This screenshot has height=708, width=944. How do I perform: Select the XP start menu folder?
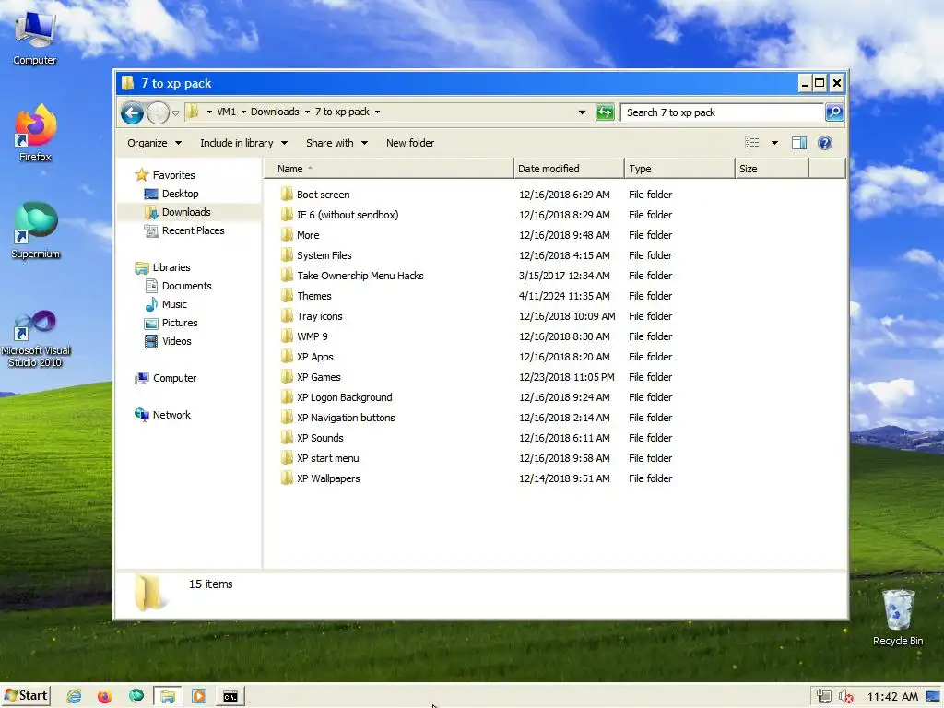pyautogui.click(x=327, y=458)
